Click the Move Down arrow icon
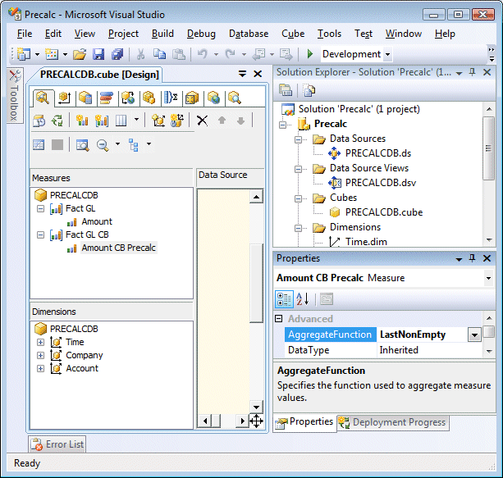503x478 pixels. [240, 121]
